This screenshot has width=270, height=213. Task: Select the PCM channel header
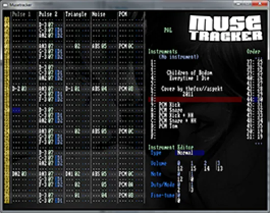click(x=123, y=14)
